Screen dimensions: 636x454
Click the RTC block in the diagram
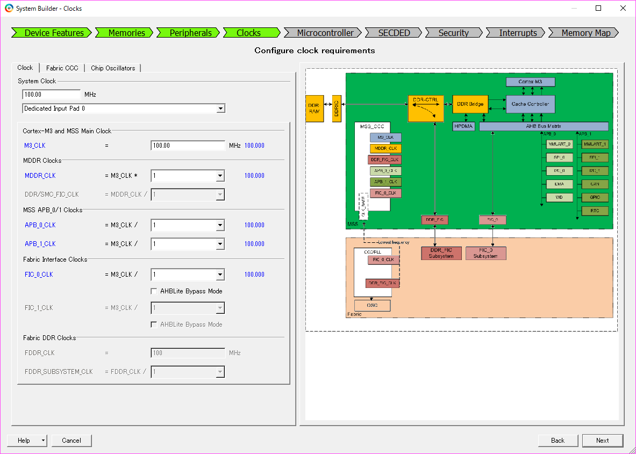pos(595,211)
